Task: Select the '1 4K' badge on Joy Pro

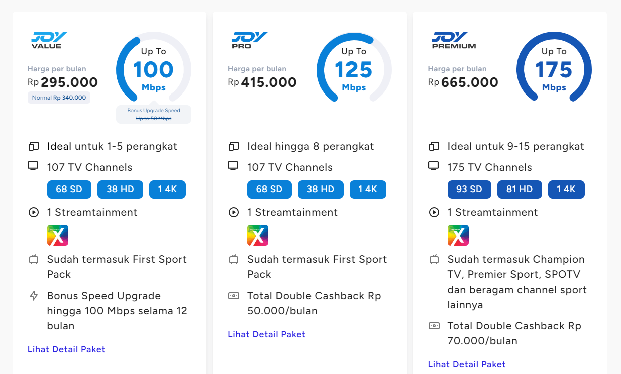Action: click(368, 189)
